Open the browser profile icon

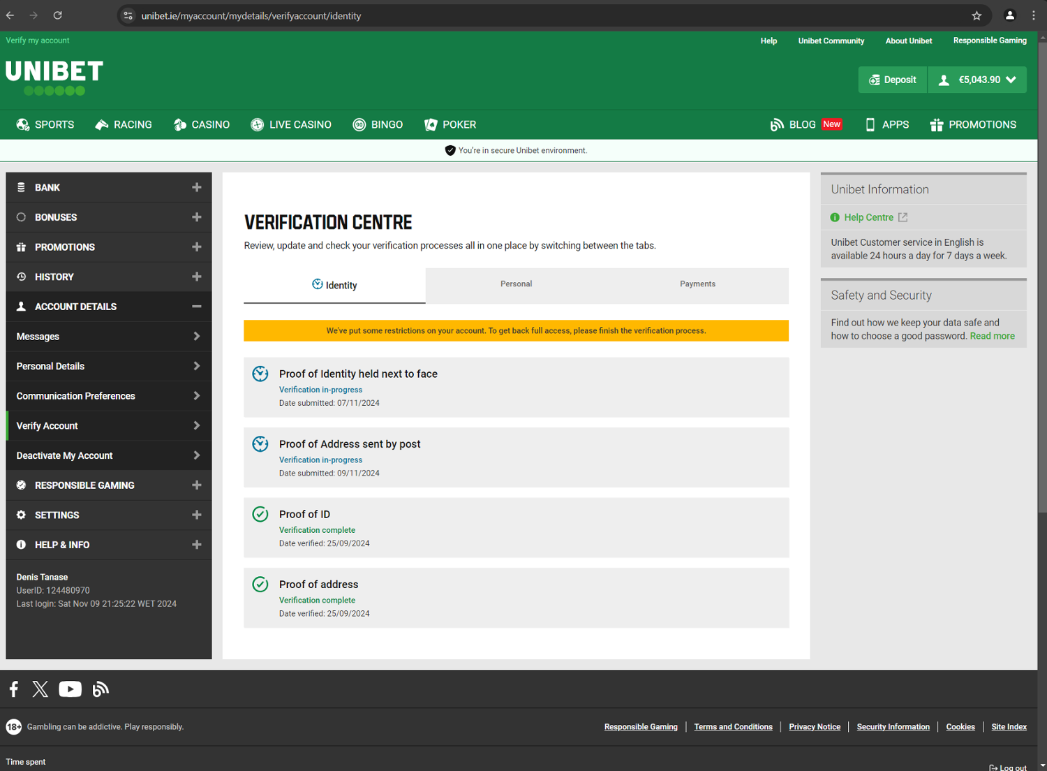coord(1009,15)
